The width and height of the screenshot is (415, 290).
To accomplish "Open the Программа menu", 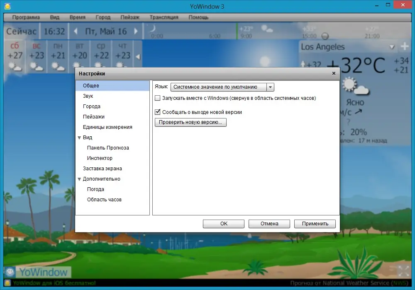I will pyautogui.click(x=26, y=17).
